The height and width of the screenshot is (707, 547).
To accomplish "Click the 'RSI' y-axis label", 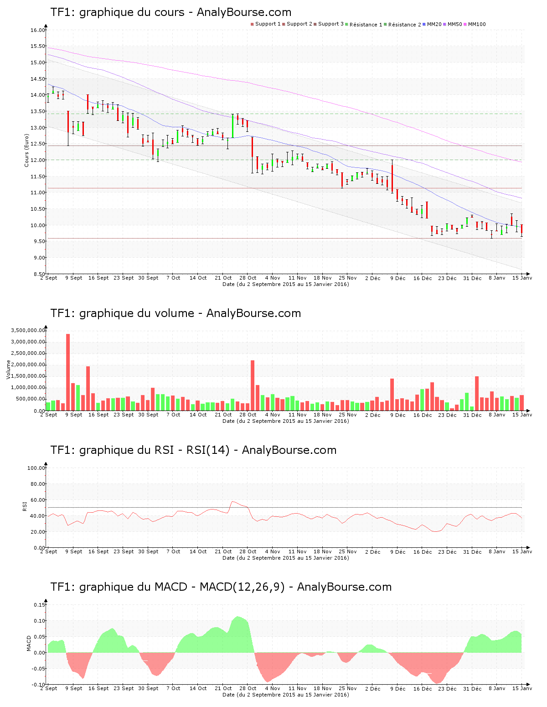I will point(25,506).
